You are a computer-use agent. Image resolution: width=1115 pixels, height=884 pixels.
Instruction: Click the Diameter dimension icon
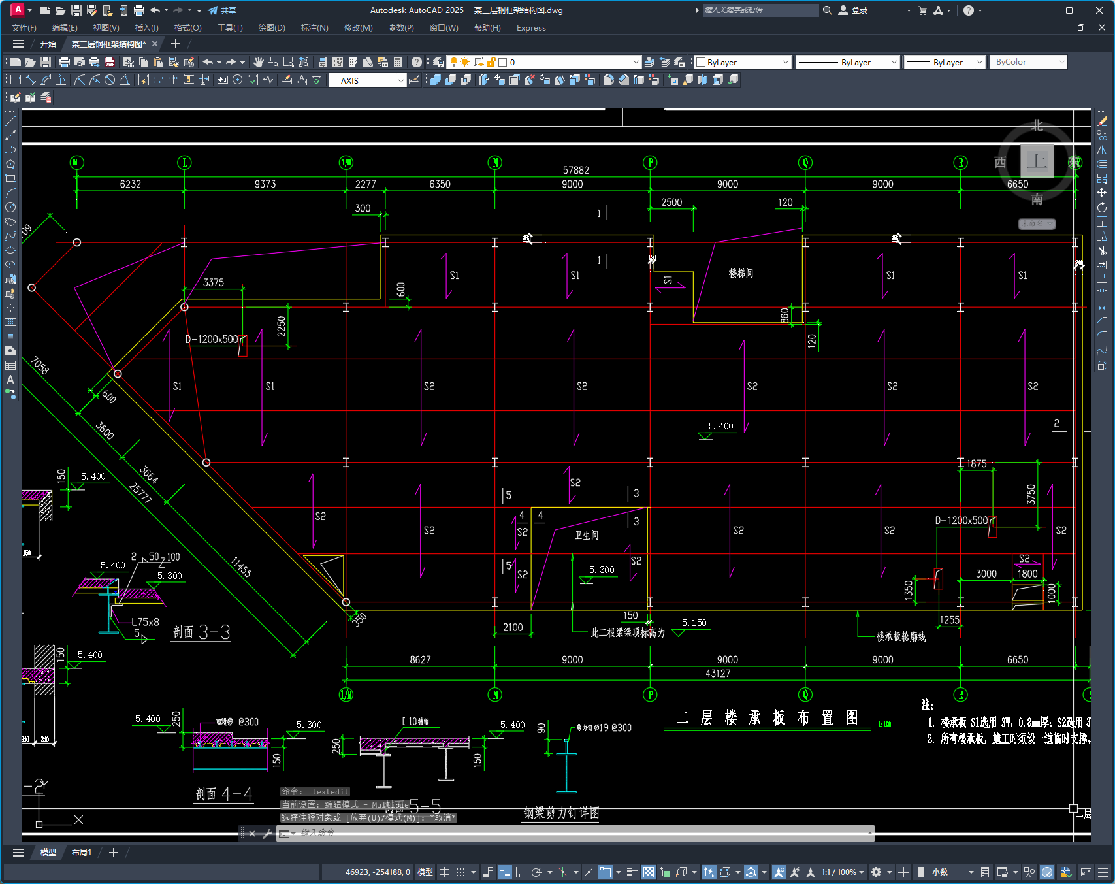[110, 80]
